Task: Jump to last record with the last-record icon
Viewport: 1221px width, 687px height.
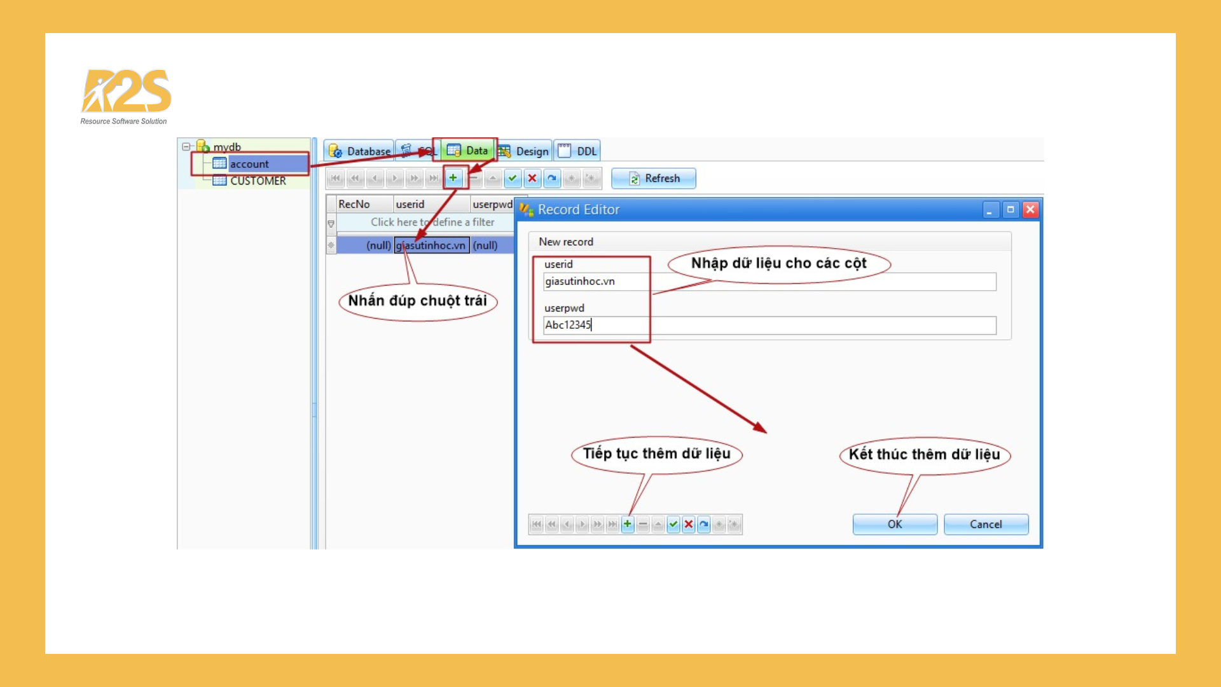Action: click(433, 178)
